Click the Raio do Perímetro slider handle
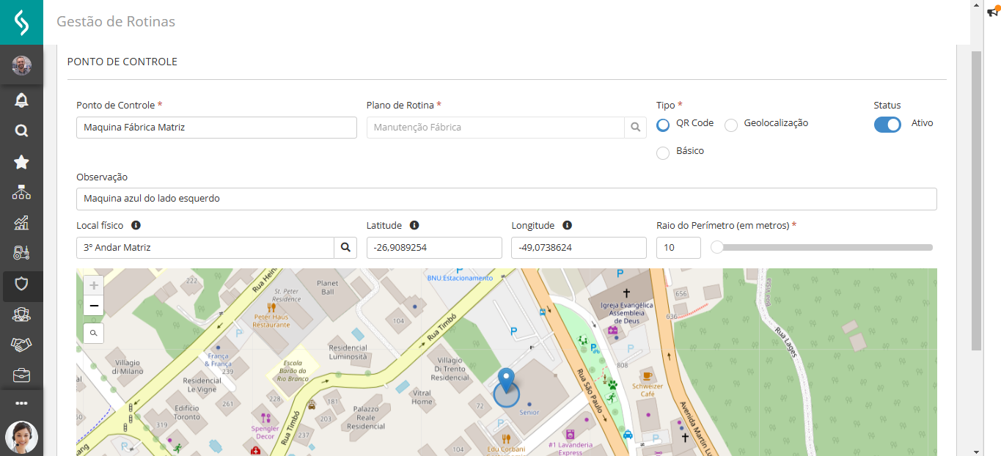This screenshot has width=1001, height=456. [717, 248]
